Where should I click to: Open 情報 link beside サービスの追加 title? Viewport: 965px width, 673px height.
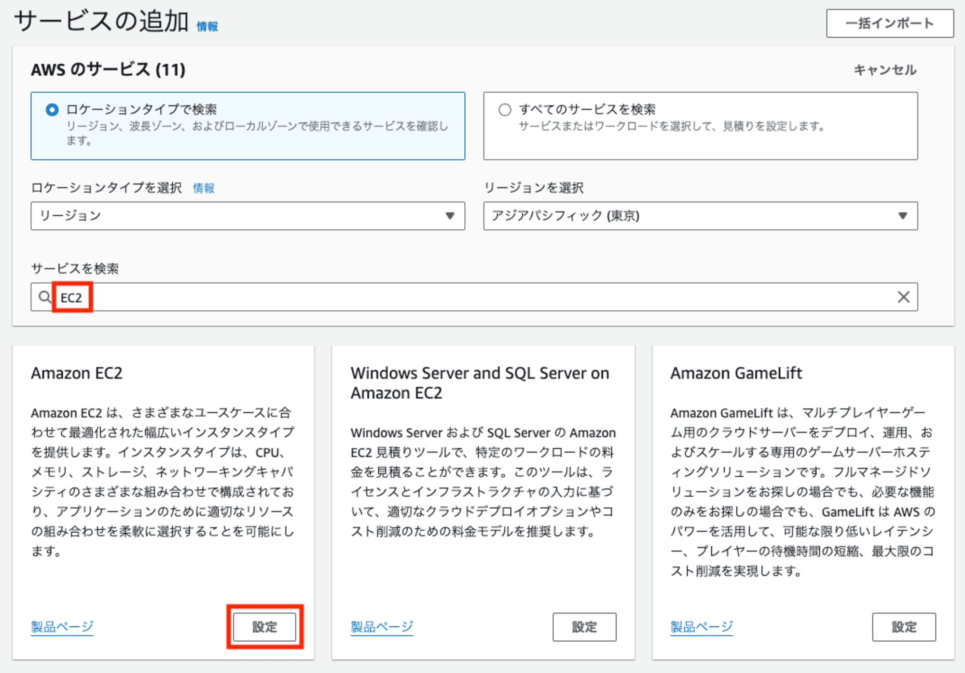coord(207,27)
